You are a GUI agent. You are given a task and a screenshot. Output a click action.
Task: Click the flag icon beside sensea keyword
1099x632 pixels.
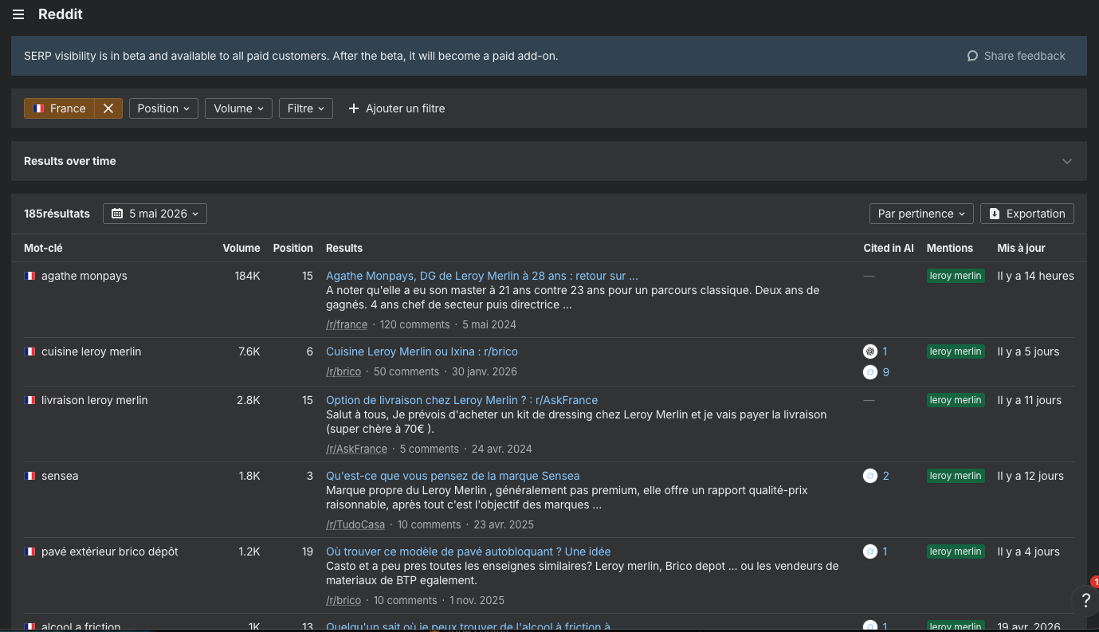[30, 476]
